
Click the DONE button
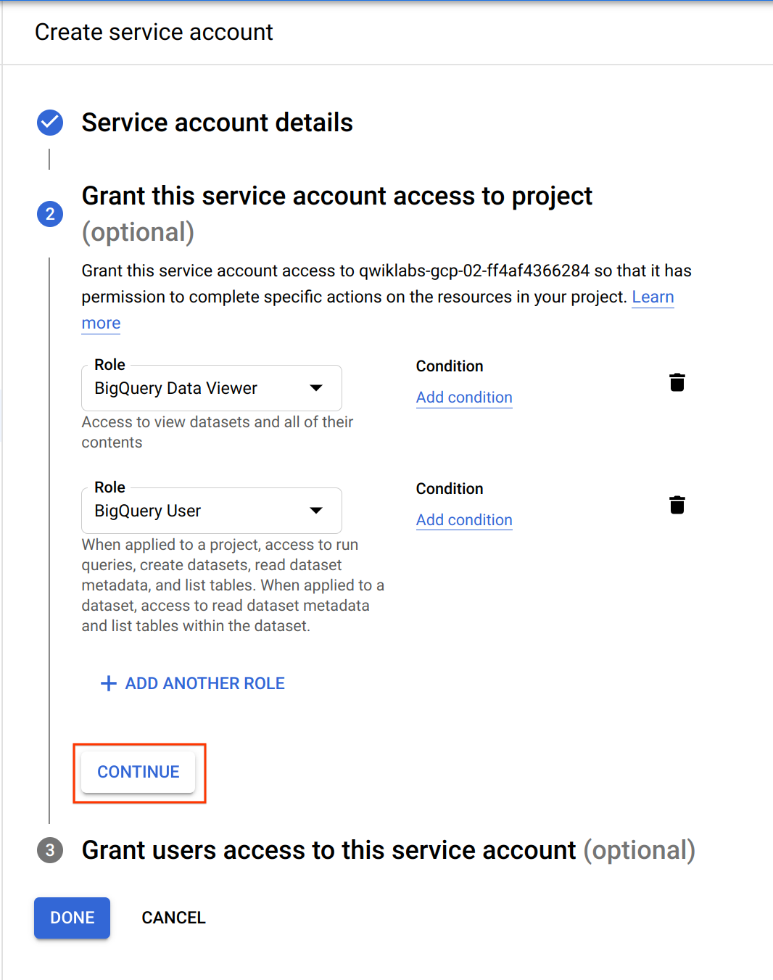pos(72,918)
